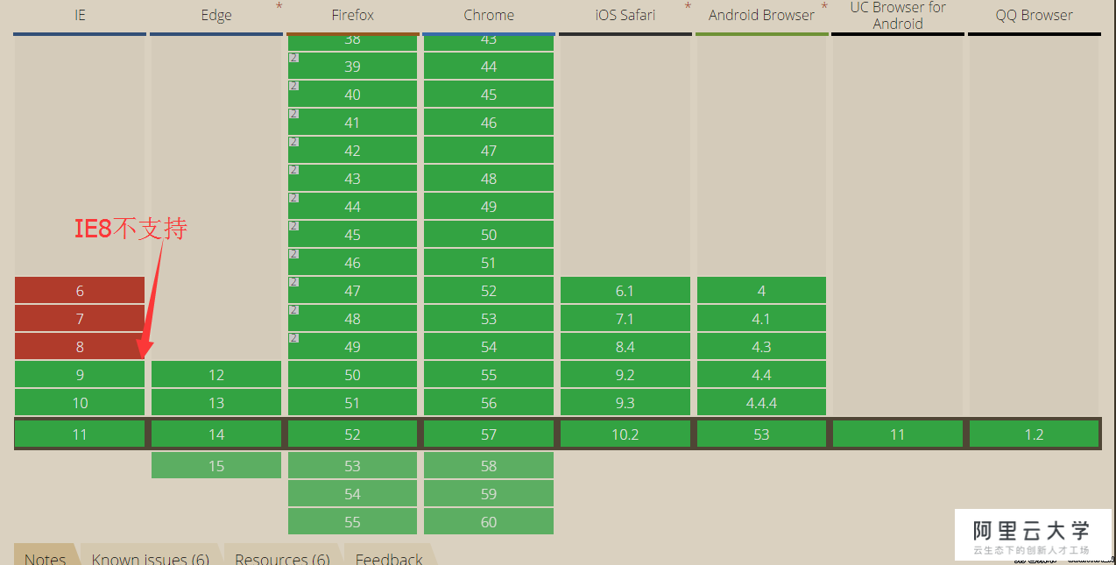
Task: Select the IE 10 cell
Action: click(x=80, y=403)
